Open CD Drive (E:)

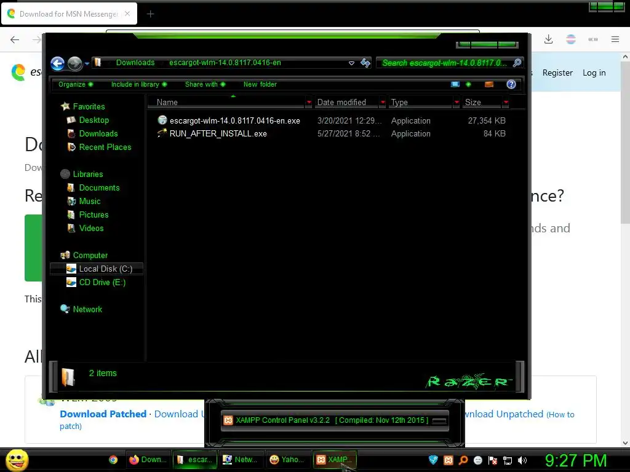tap(102, 283)
